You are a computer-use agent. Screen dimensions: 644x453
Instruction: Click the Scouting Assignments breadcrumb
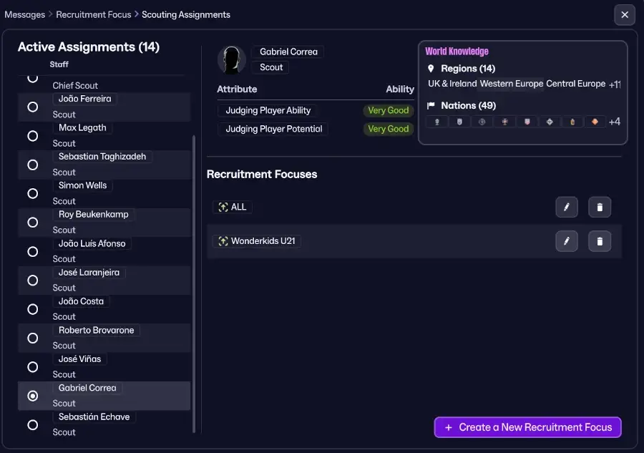click(186, 15)
